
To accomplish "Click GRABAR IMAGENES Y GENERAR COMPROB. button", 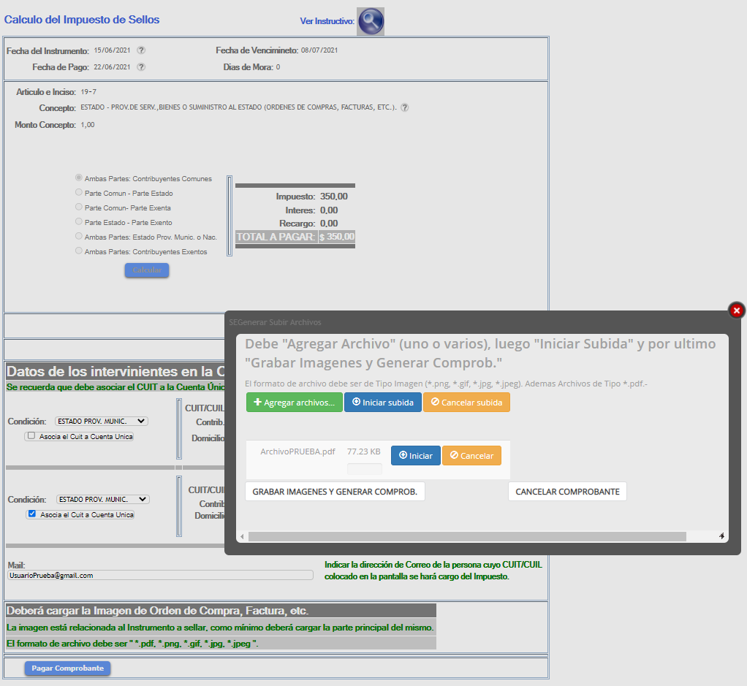I will 335,492.
